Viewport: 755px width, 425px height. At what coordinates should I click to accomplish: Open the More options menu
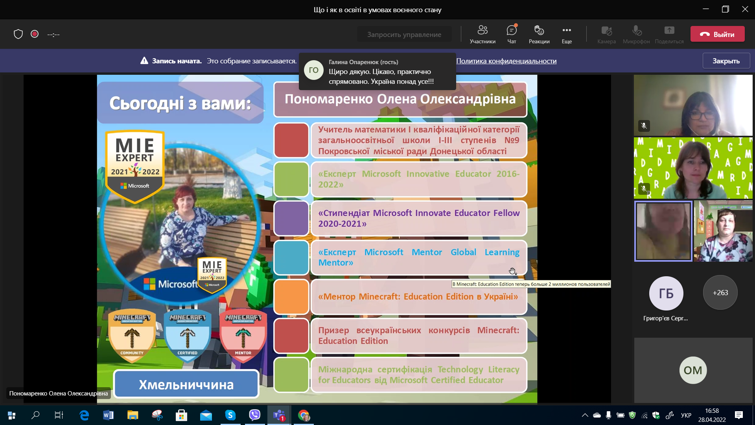[x=567, y=34]
